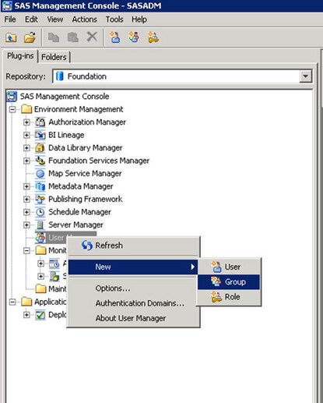Click the BI Lineage icon
The image size is (323, 403).
click(x=40, y=135)
